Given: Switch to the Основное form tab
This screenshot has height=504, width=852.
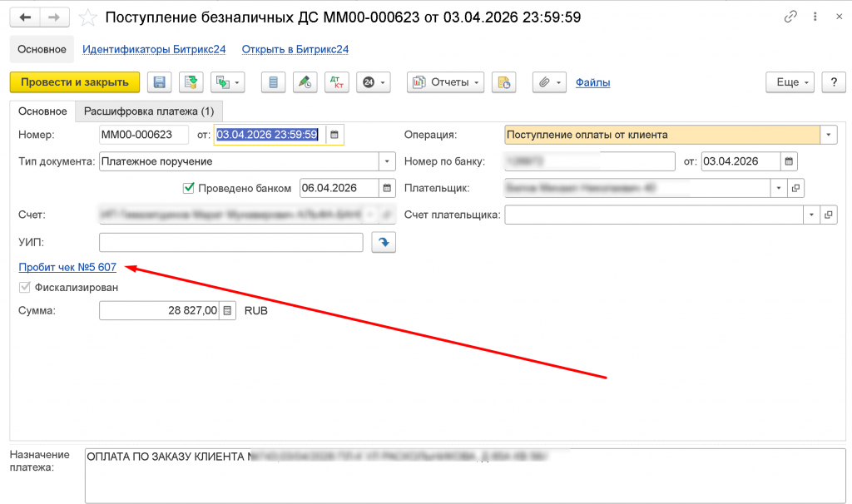Looking at the screenshot, I should coord(42,111).
